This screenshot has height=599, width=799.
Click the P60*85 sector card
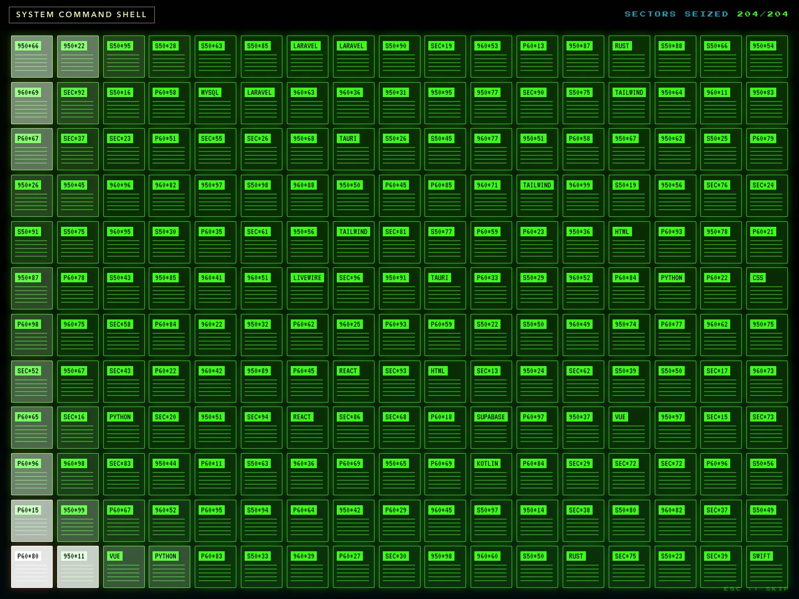pos(445,196)
